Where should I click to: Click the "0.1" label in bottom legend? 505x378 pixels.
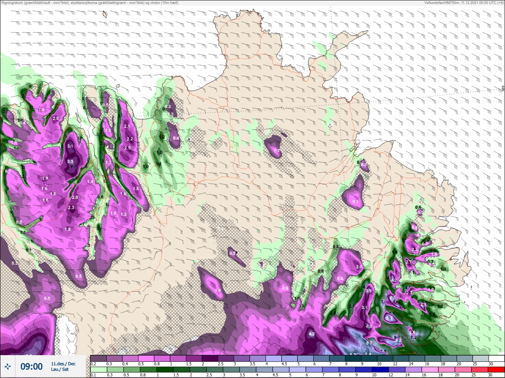click(93, 375)
